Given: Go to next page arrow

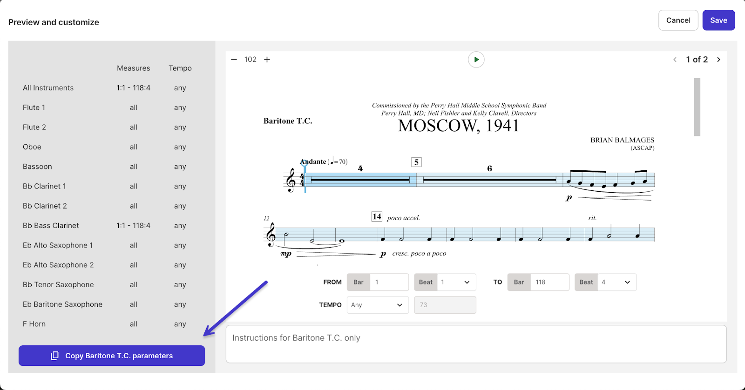Looking at the screenshot, I should (718, 60).
